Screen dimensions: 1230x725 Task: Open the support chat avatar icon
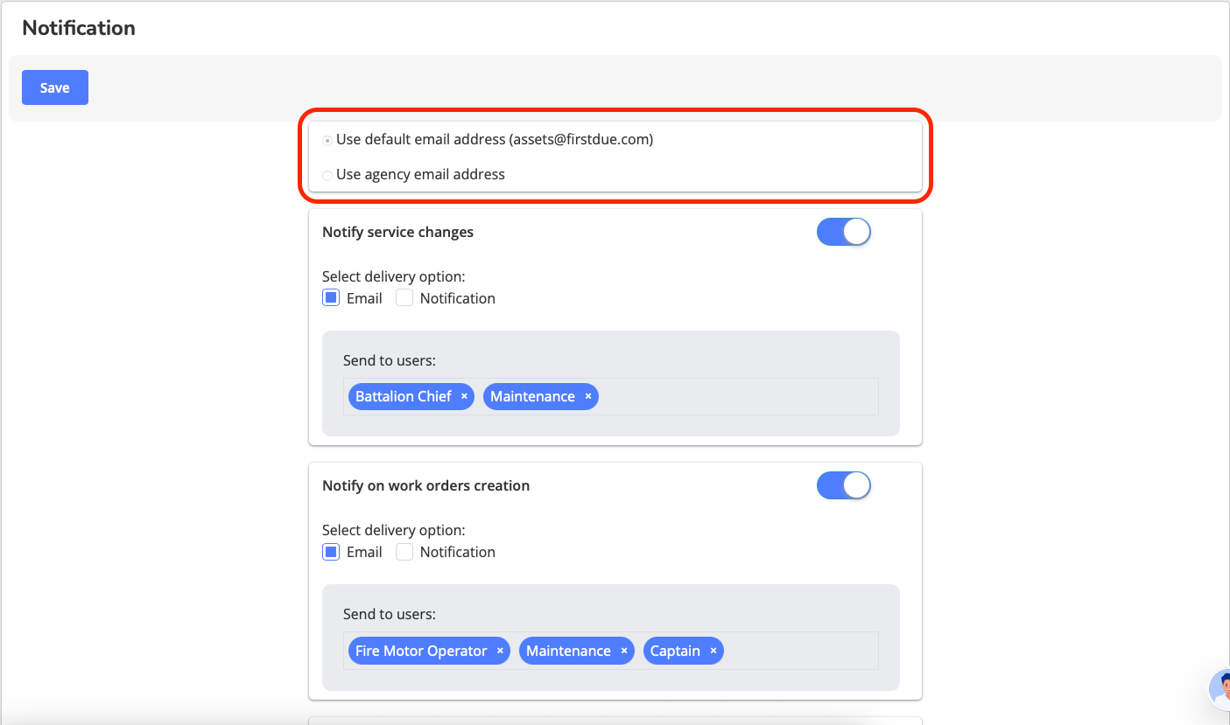(1219, 688)
